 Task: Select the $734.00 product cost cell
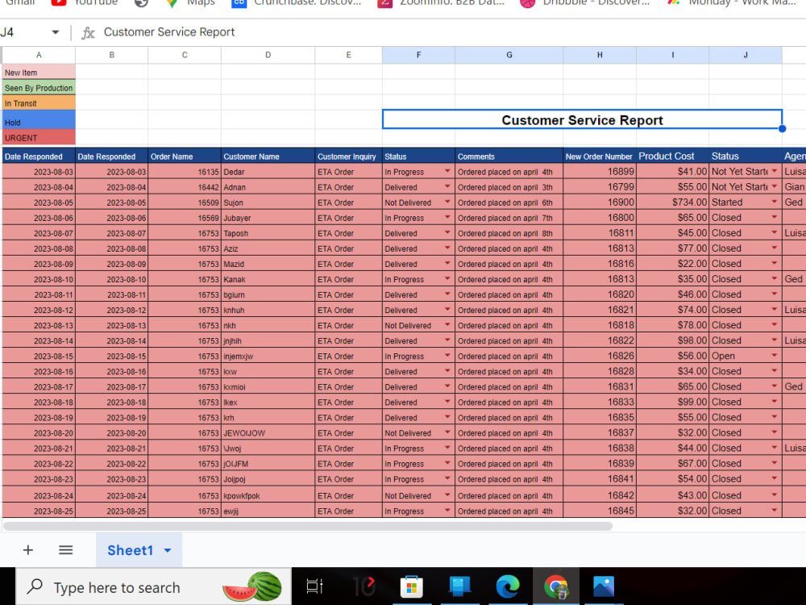(x=672, y=202)
